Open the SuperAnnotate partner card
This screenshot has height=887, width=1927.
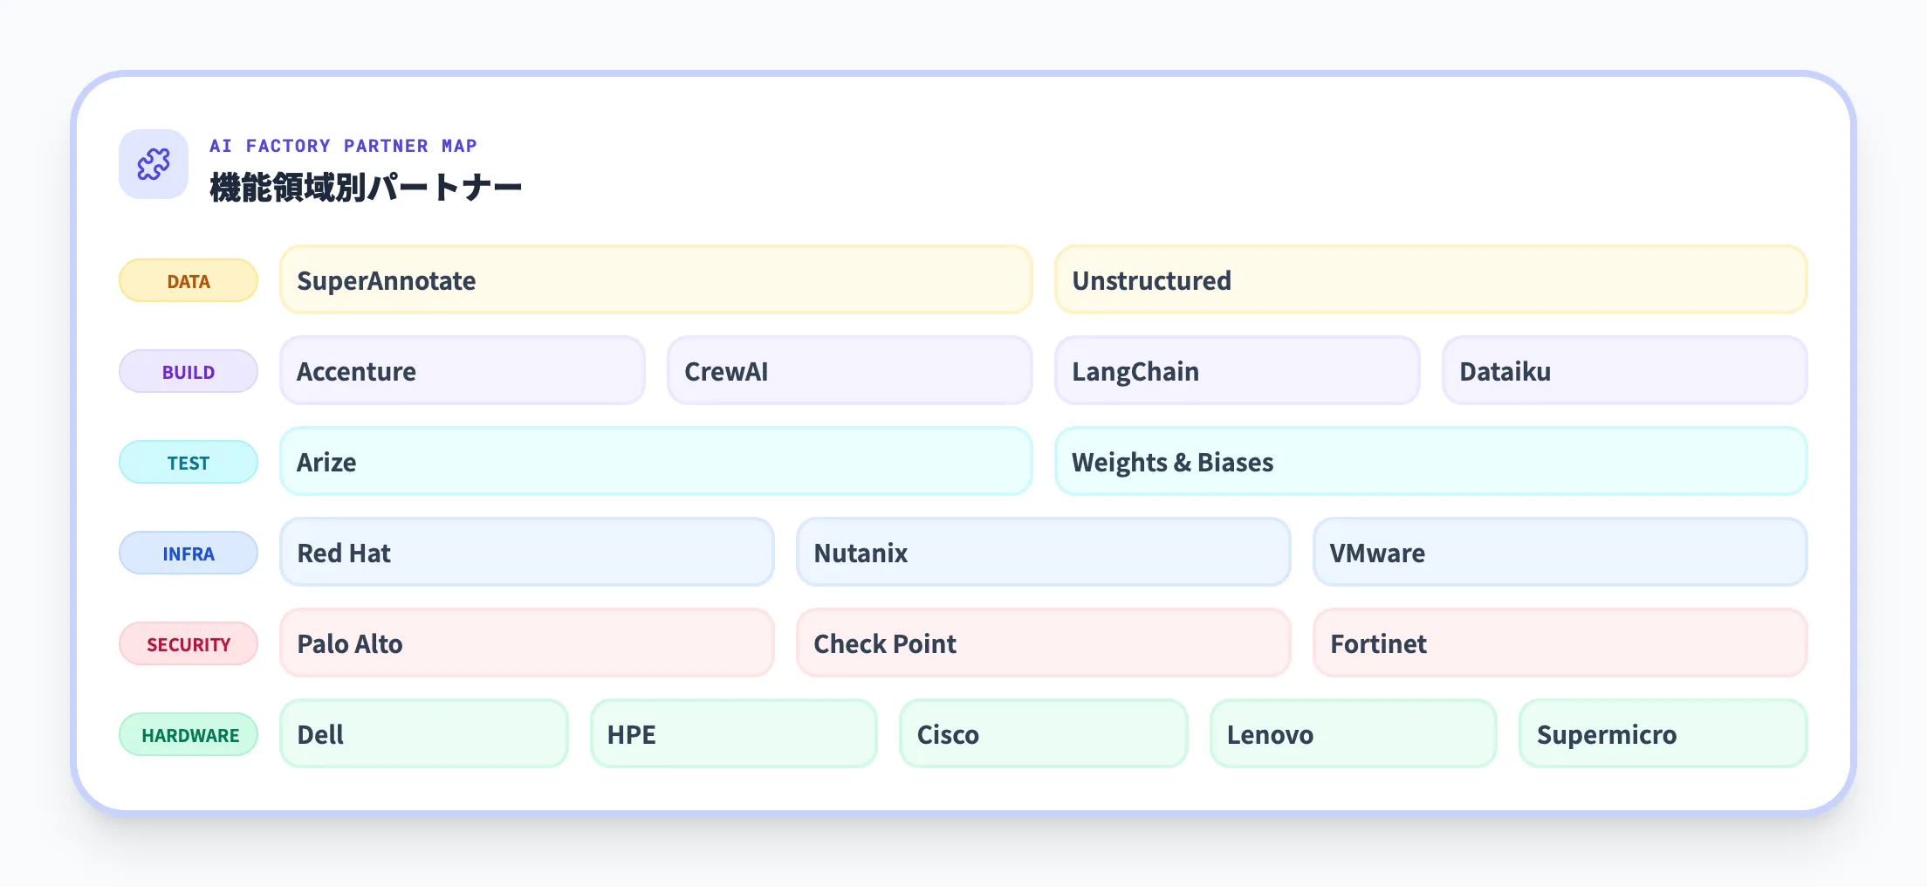click(x=655, y=280)
